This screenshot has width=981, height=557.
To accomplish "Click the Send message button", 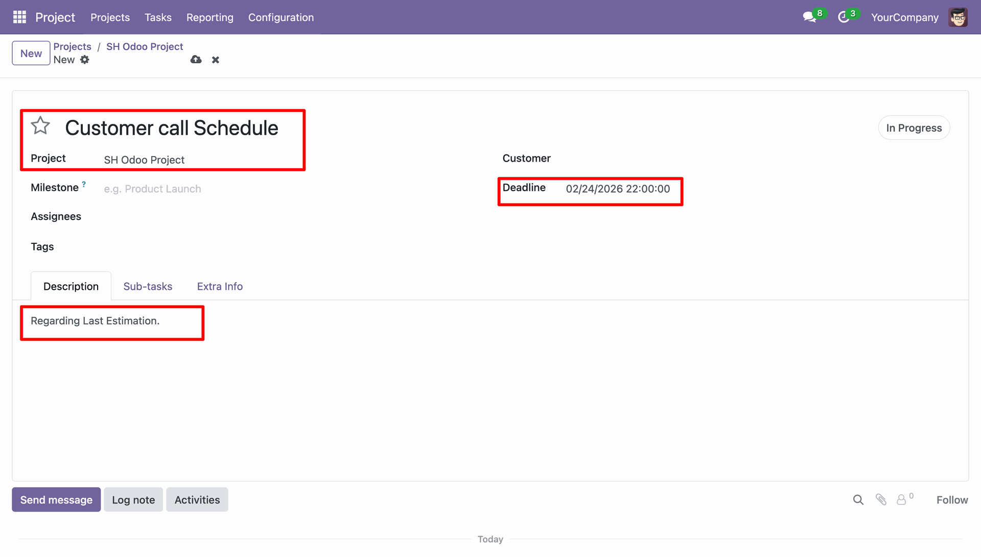I will [56, 499].
